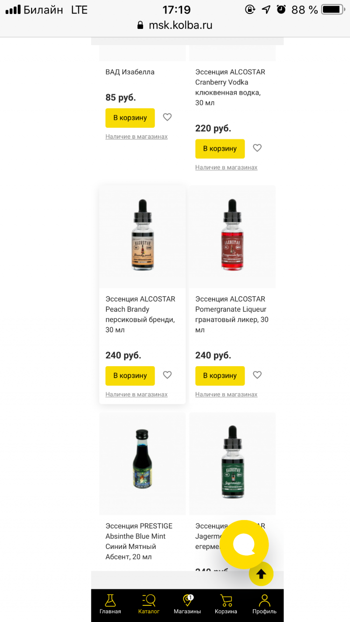
Task: Favorite Peach Brandy essence heart
Action: pos(167,375)
